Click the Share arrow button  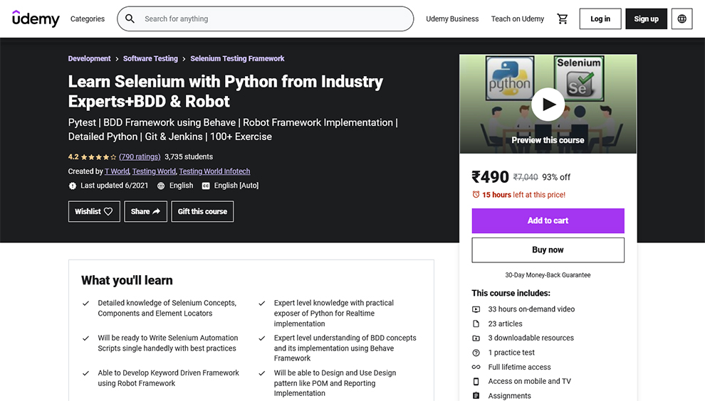(146, 211)
